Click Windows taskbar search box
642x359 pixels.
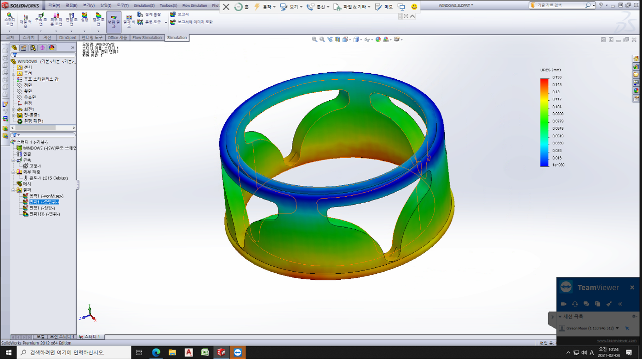point(74,352)
